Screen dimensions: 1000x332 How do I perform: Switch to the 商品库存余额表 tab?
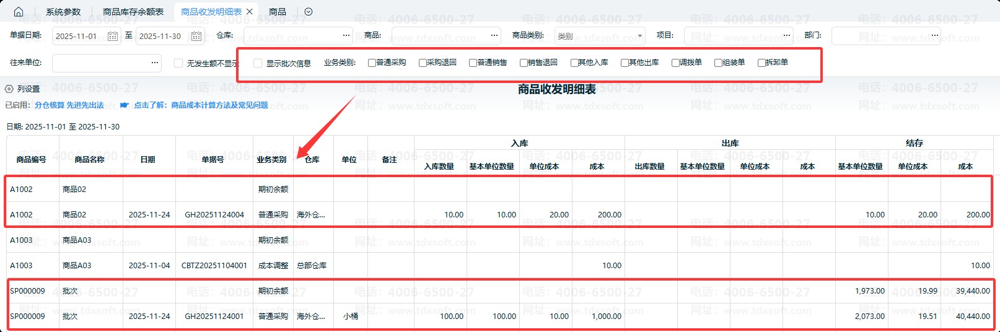[133, 12]
